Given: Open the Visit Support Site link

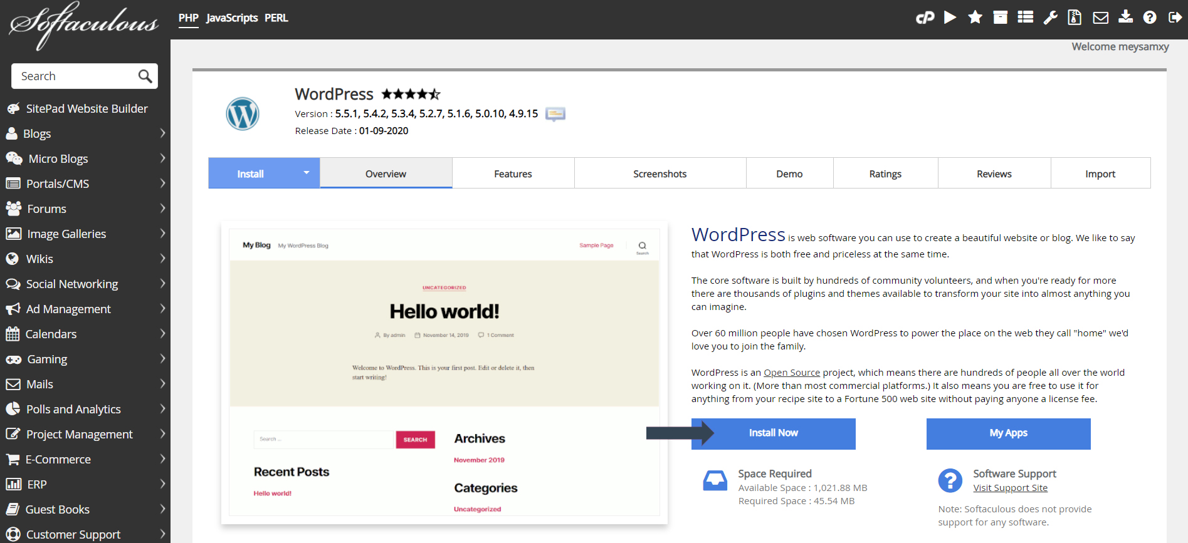Looking at the screenshot, I should [x=1011, y=488].
